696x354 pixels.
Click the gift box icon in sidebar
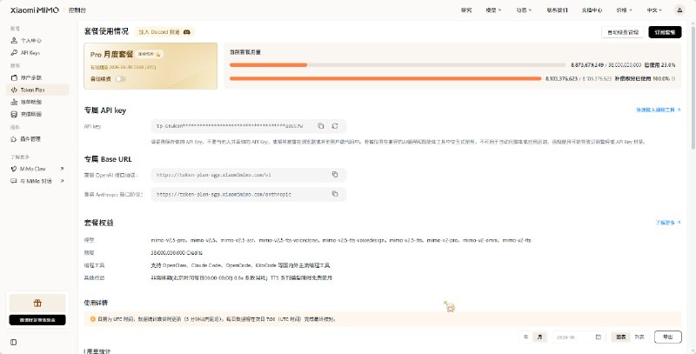37,304
